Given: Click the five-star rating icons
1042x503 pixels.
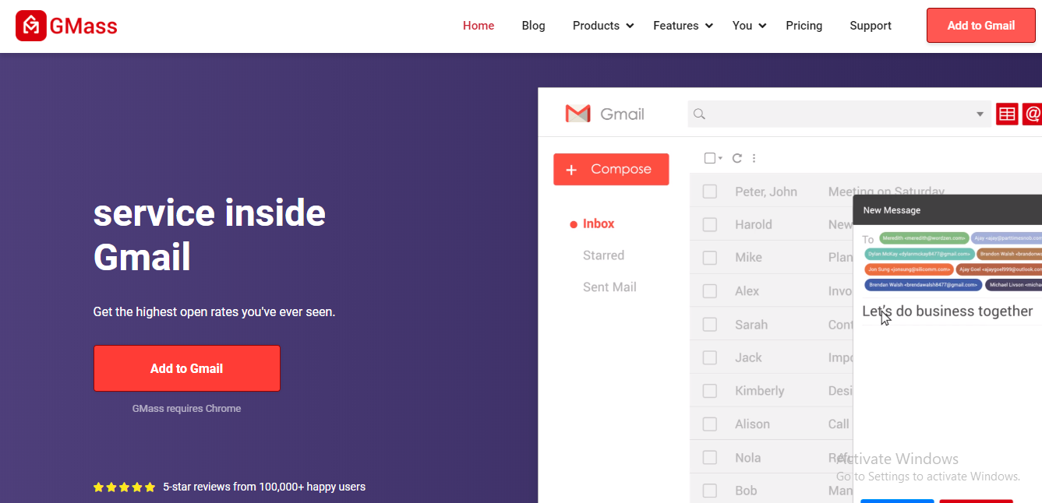Looking at the screenshot, I should pos(124,487).
